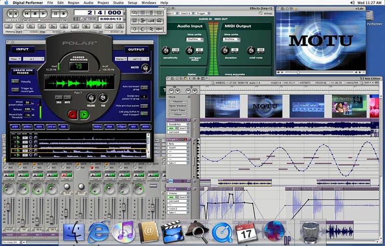Open the Windows menu

149,3
